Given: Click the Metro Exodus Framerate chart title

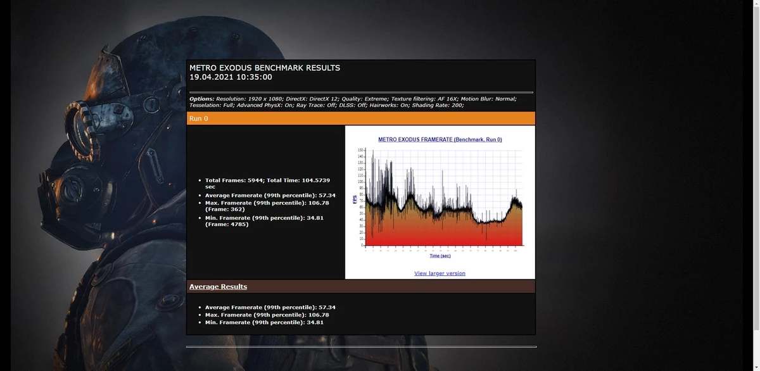Looking at the screenshot, I should point(440,139).
